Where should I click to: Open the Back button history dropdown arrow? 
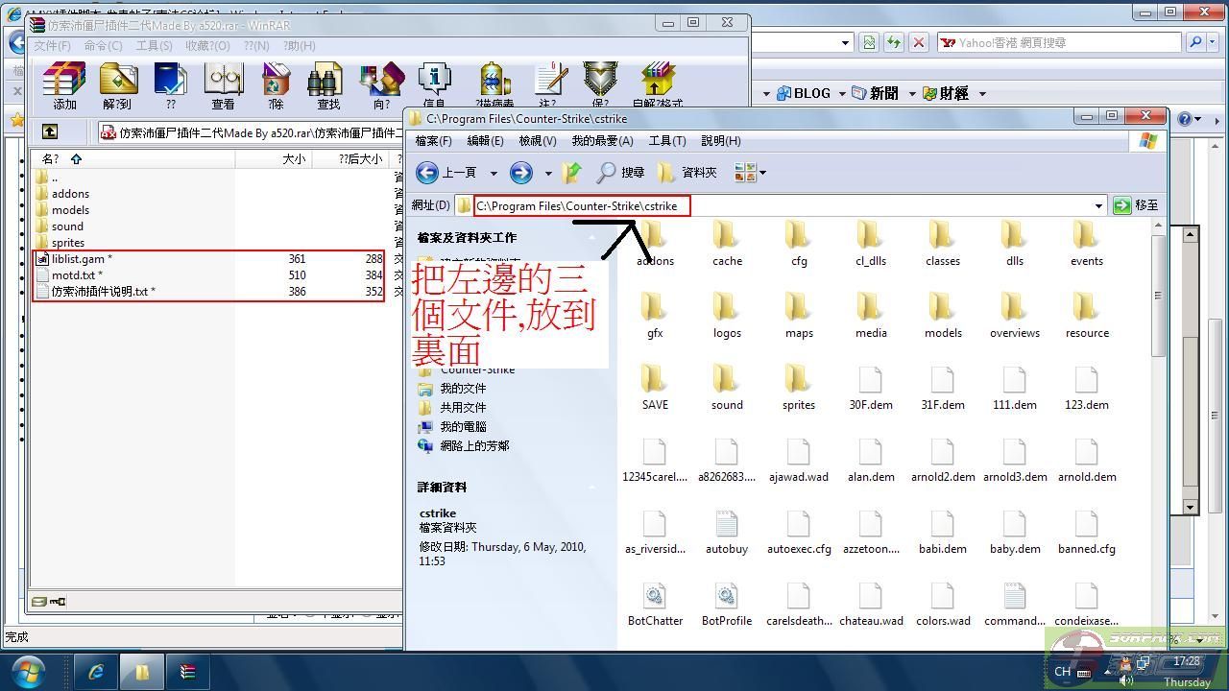[x=494, y=174]
